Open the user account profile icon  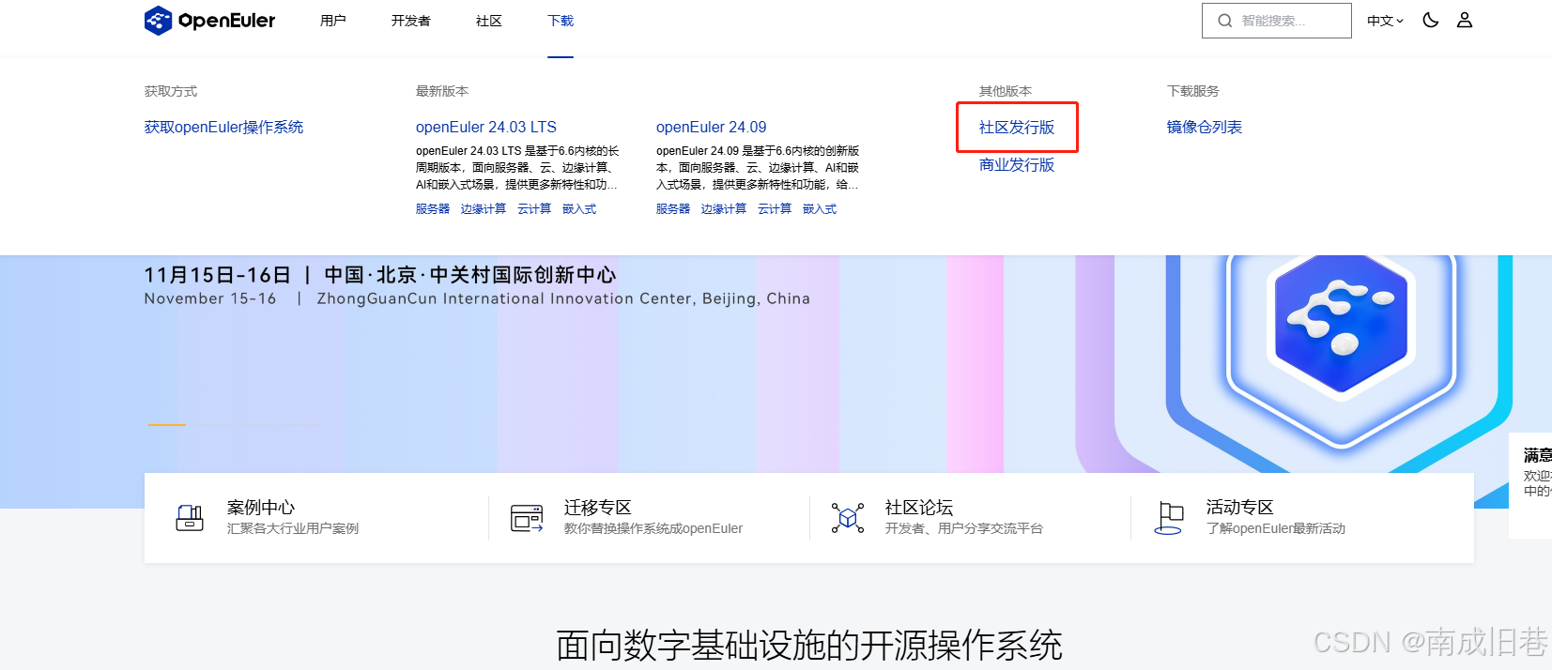click(1465, 20)
